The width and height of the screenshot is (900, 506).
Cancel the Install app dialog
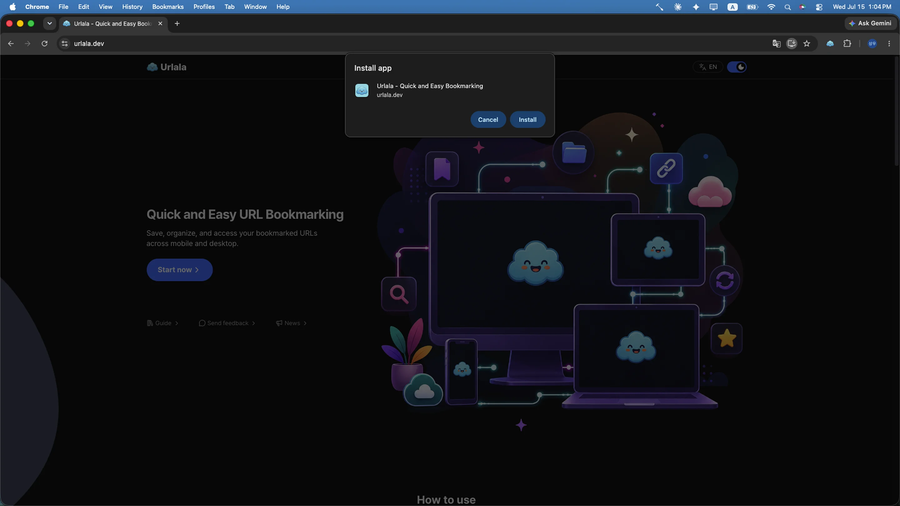(x=488, y=119)
